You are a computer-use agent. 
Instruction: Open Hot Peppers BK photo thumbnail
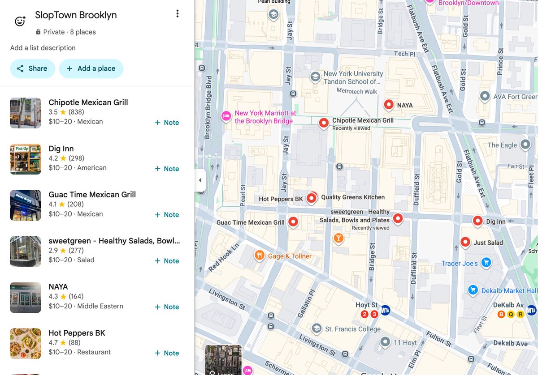pos(26,344)
